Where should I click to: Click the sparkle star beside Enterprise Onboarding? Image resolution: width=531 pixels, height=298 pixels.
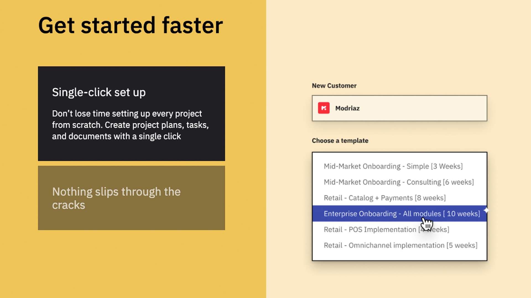(486, 211)
